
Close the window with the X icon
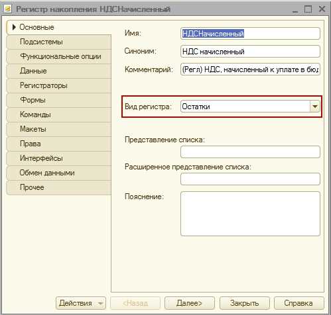[x=322, y=9]
